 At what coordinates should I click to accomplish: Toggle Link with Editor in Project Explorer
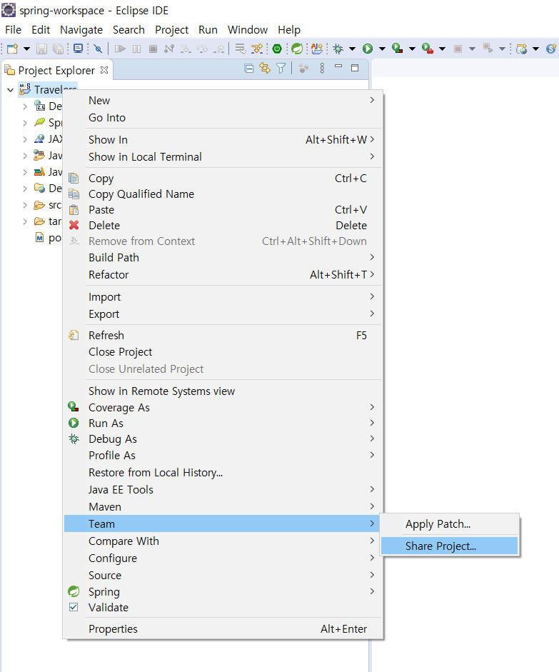[265, 68]
